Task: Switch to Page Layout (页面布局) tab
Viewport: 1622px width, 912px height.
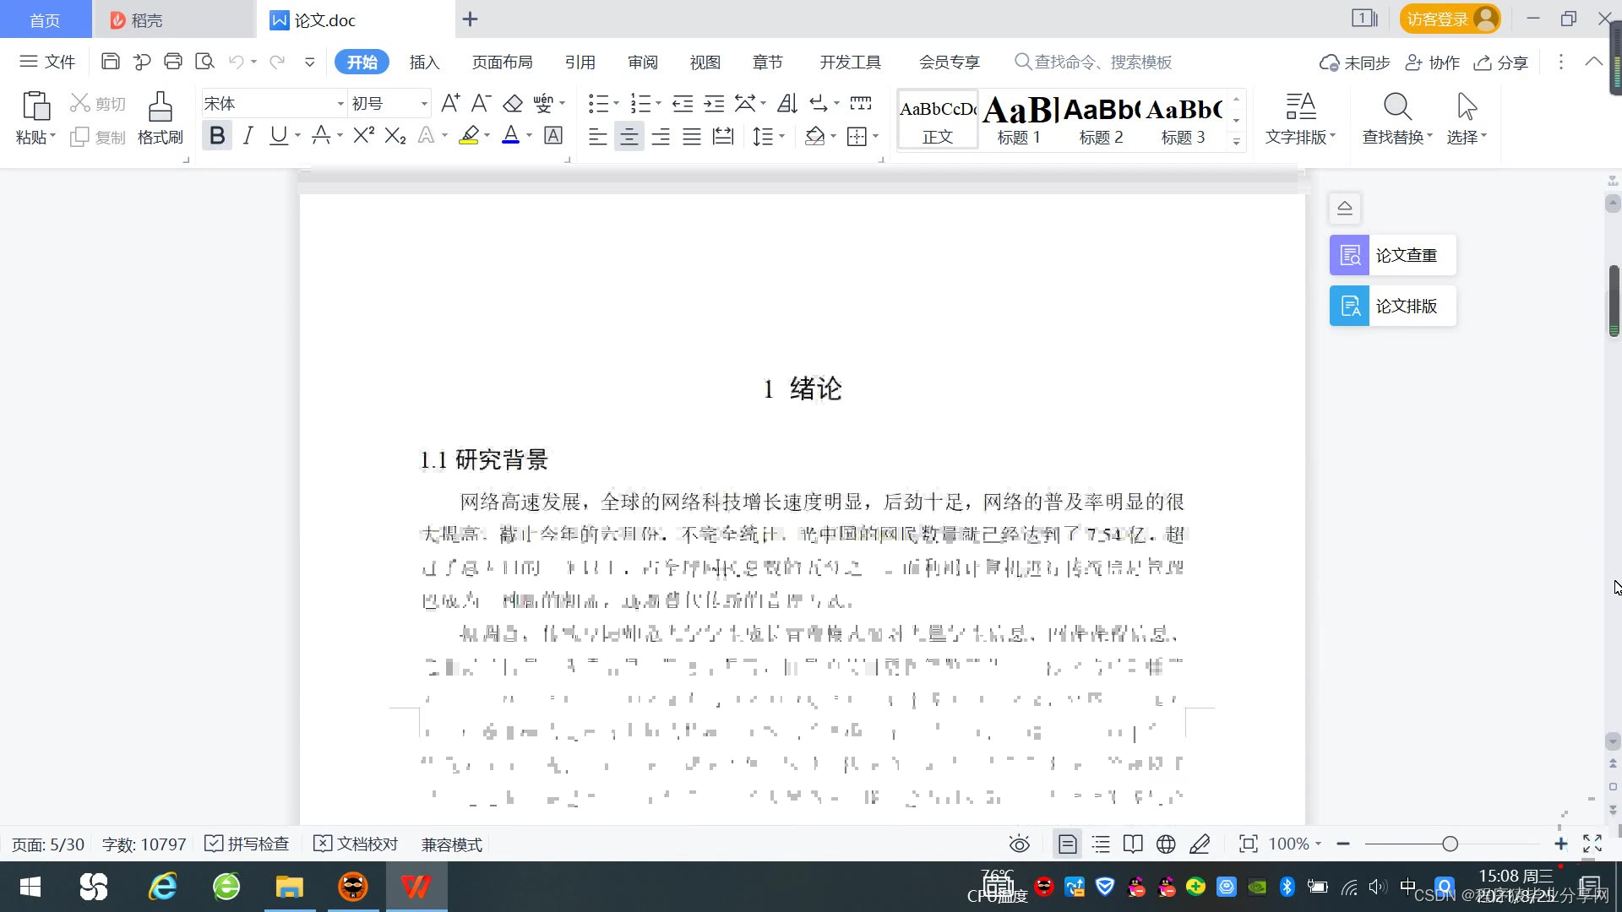Action: pyautogui.click(x=502, y=62)
